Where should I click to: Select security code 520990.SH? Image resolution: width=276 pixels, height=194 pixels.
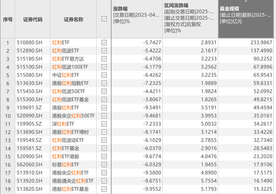tap(30, 116)
